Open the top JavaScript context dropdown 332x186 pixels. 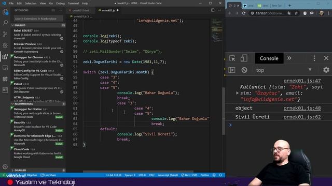click(284, 70)
